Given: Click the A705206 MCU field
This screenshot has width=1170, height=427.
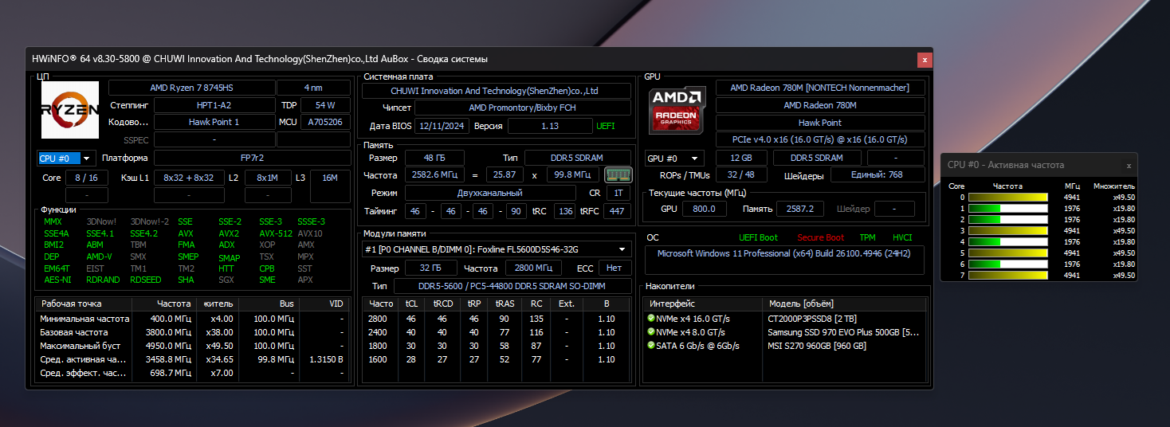Looking at the screenshot, I should click(x=325, y=123).
